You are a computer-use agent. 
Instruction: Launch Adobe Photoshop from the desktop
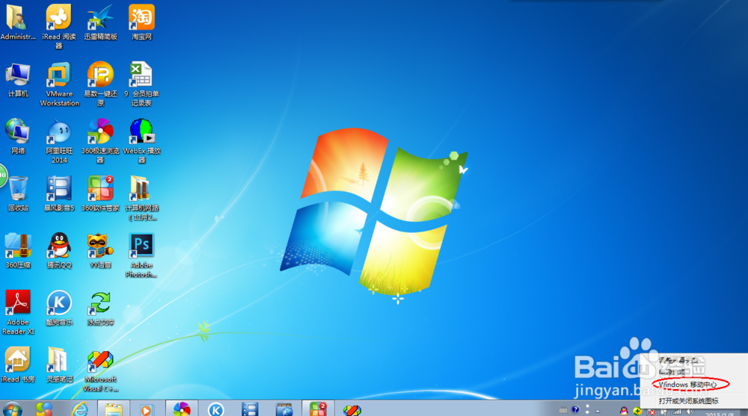(x=141, y=255)
